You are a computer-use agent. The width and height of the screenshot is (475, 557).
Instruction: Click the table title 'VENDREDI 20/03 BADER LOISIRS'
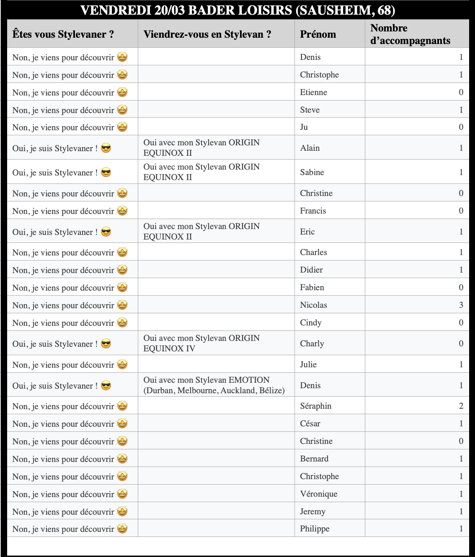click(237, 10)
